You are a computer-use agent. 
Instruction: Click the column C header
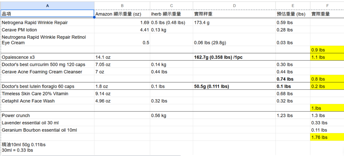coord(171,5)
